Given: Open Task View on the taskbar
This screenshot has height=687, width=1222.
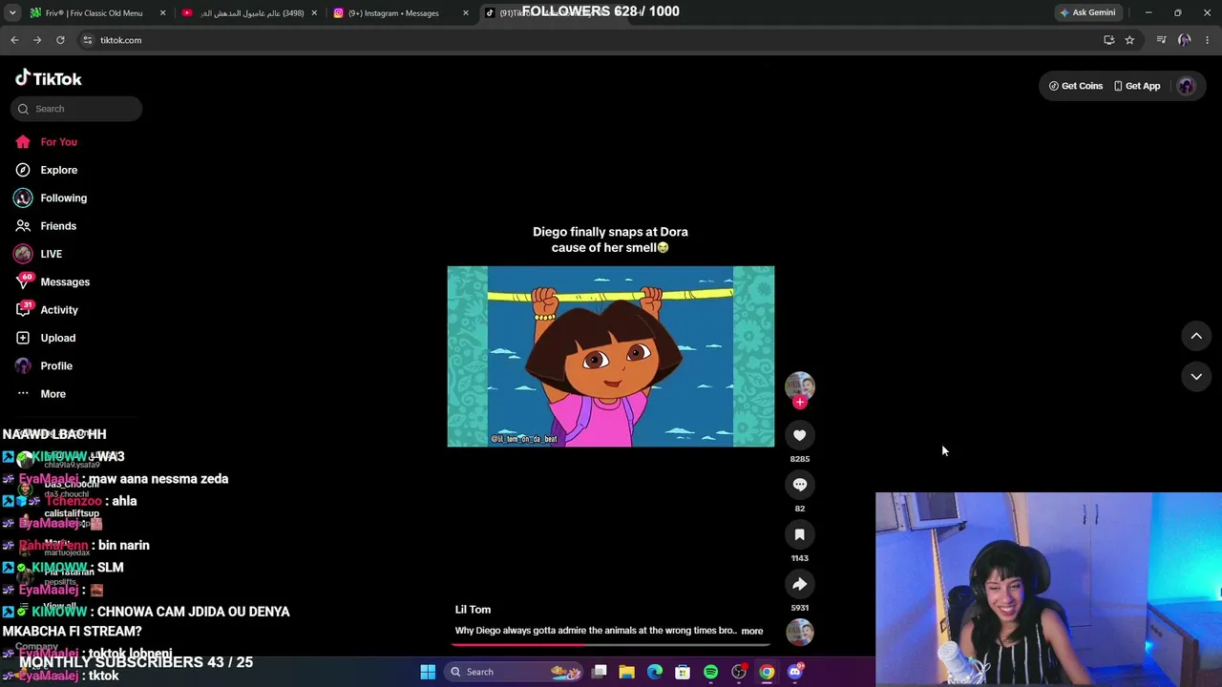Looking at the screenshot, I should (600, 672).
